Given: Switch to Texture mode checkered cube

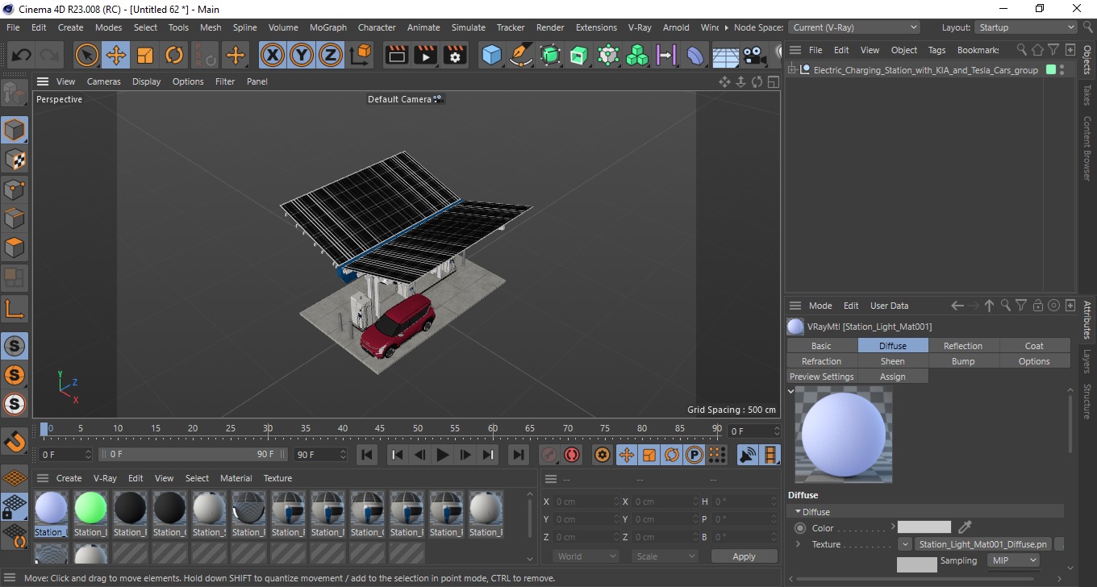Looking at the screenshot, I should (x=15, y=160).
